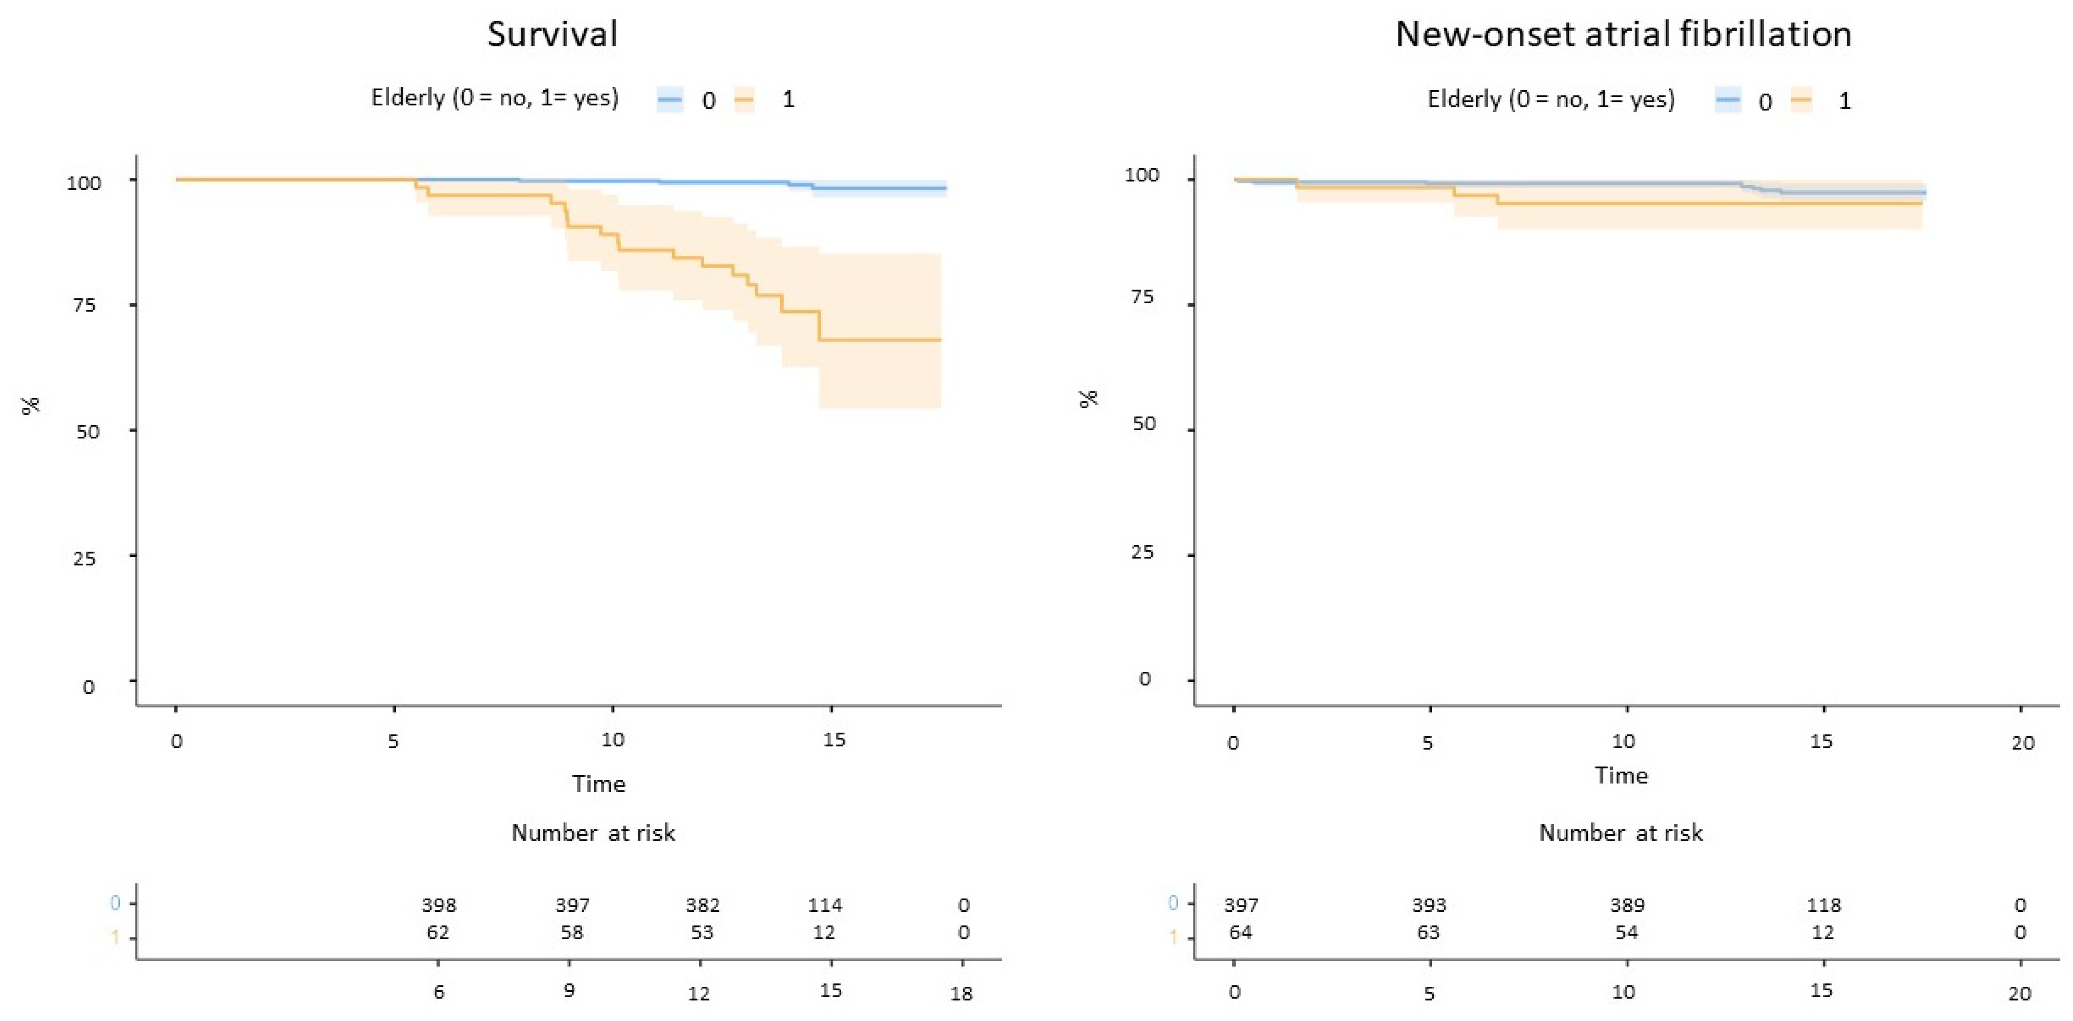The image size is (2073, 1021).
Task: Click the blue legend swatch under Survival
Action: (670, 100)
